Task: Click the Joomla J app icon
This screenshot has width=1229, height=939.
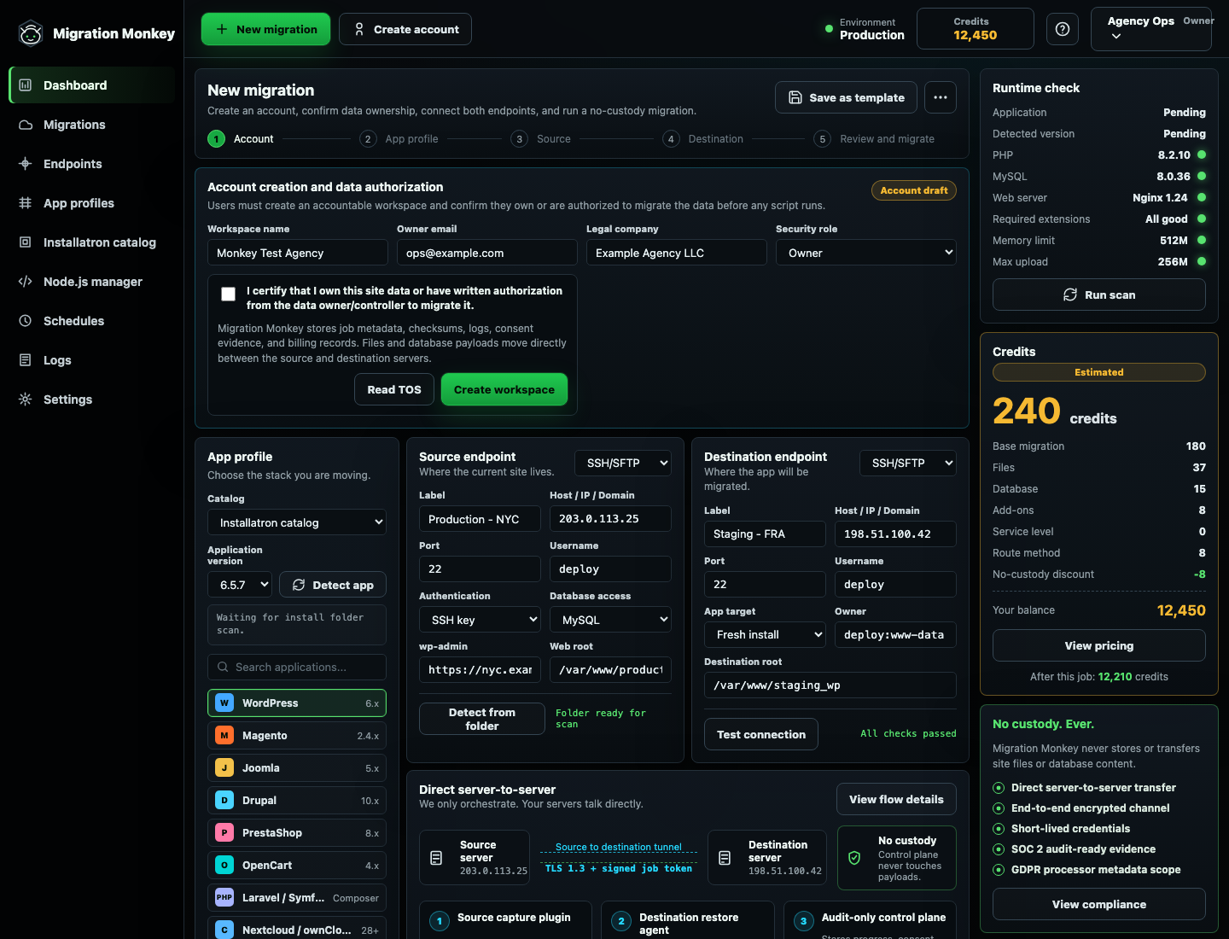Action: [x=224, y=767]
